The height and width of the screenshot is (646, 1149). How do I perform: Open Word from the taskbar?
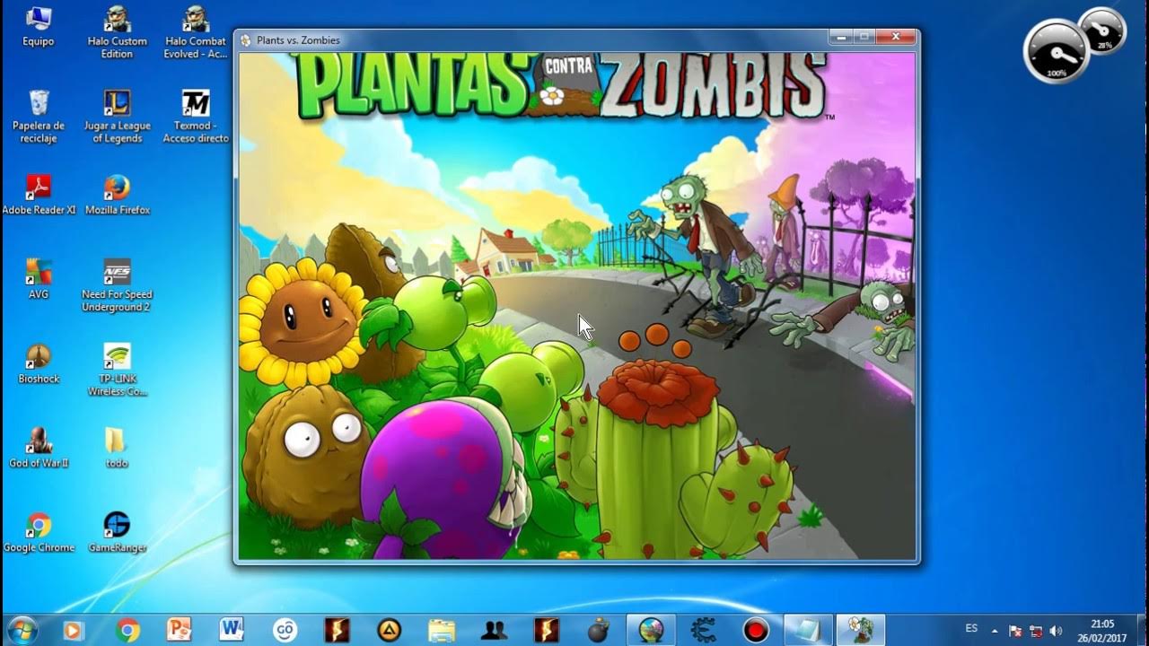coord(232,630)
